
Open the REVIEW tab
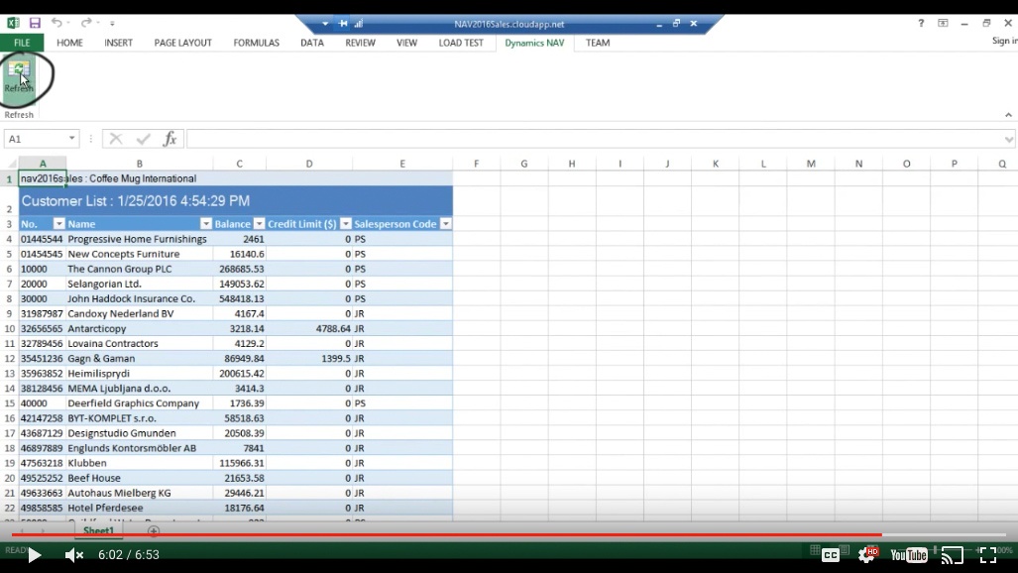(361, 43)
